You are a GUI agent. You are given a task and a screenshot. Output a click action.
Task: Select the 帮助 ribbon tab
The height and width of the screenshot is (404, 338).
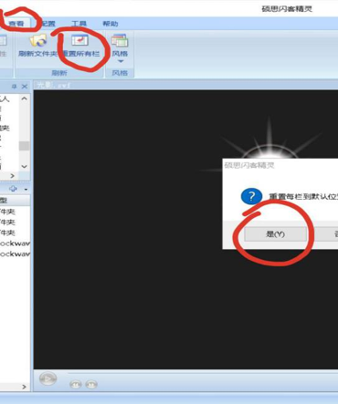click(x=111, y=24)
